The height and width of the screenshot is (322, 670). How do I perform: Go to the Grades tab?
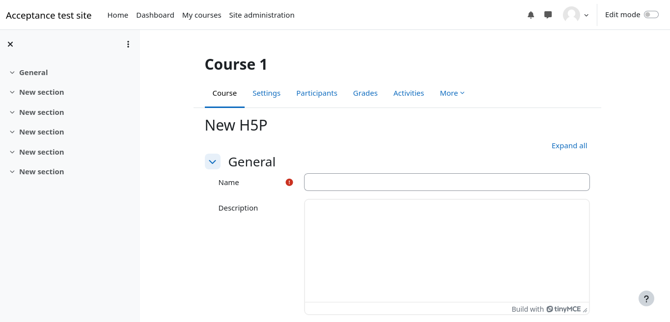click(x=365, y=93)
